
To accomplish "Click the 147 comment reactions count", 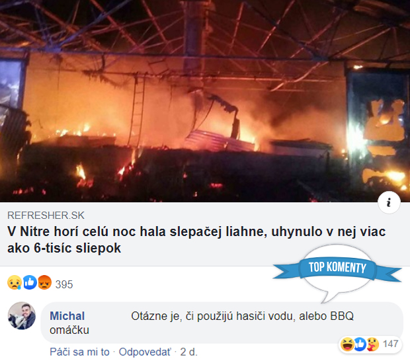I will point(390,344).
